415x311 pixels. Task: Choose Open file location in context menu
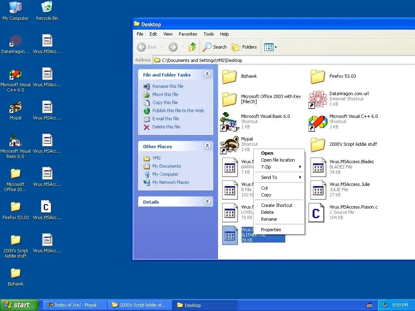tap(279, 160)
